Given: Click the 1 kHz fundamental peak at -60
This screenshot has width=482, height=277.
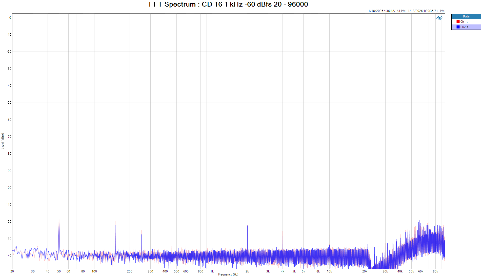Looking at the screenshot, I should [212, 120].
